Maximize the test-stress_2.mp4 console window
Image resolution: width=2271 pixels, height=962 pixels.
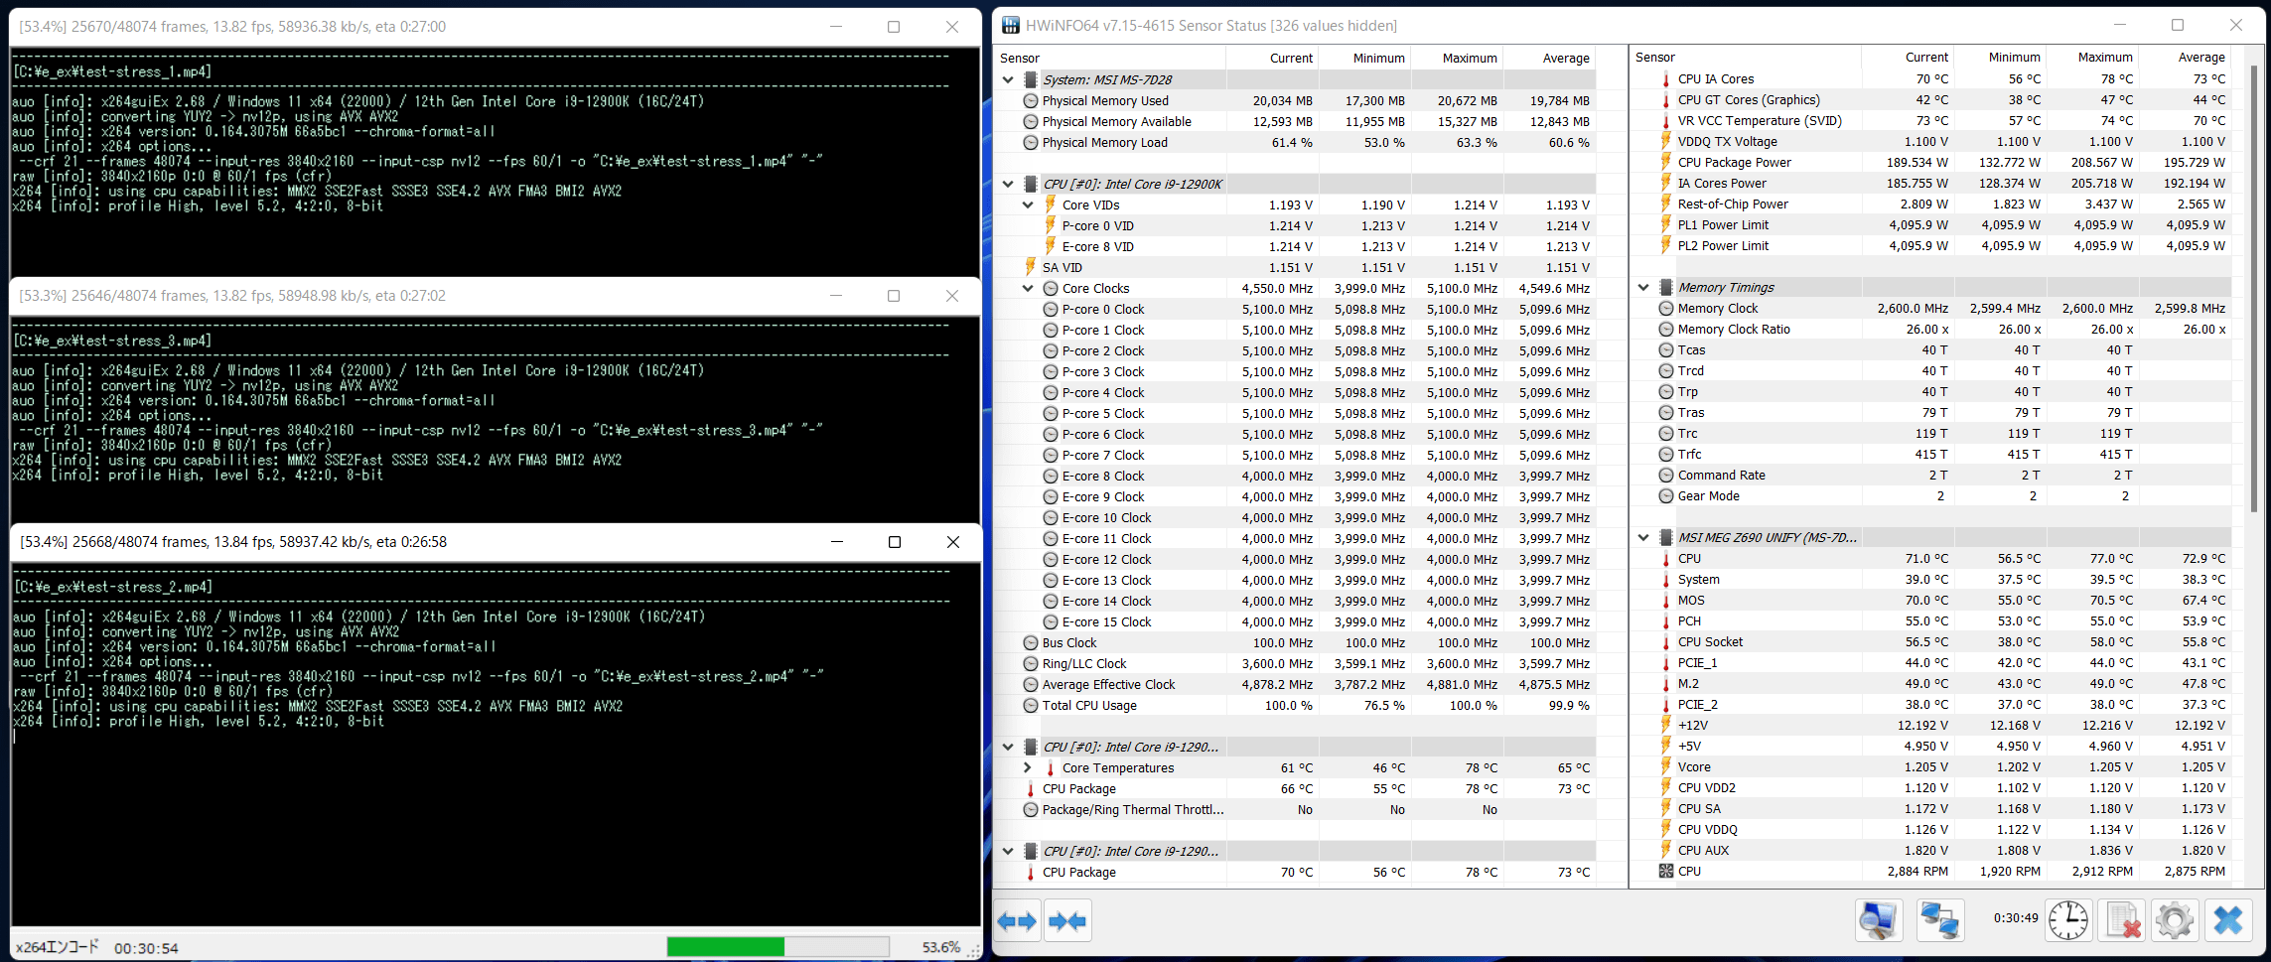coord(894,542)
